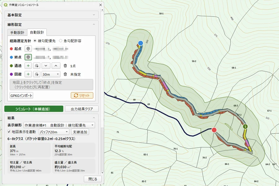Image resolution: width=279 pixels, height=186 pixels.
Task: Click the 延長 371 m result card
Action: click(29, 150)
